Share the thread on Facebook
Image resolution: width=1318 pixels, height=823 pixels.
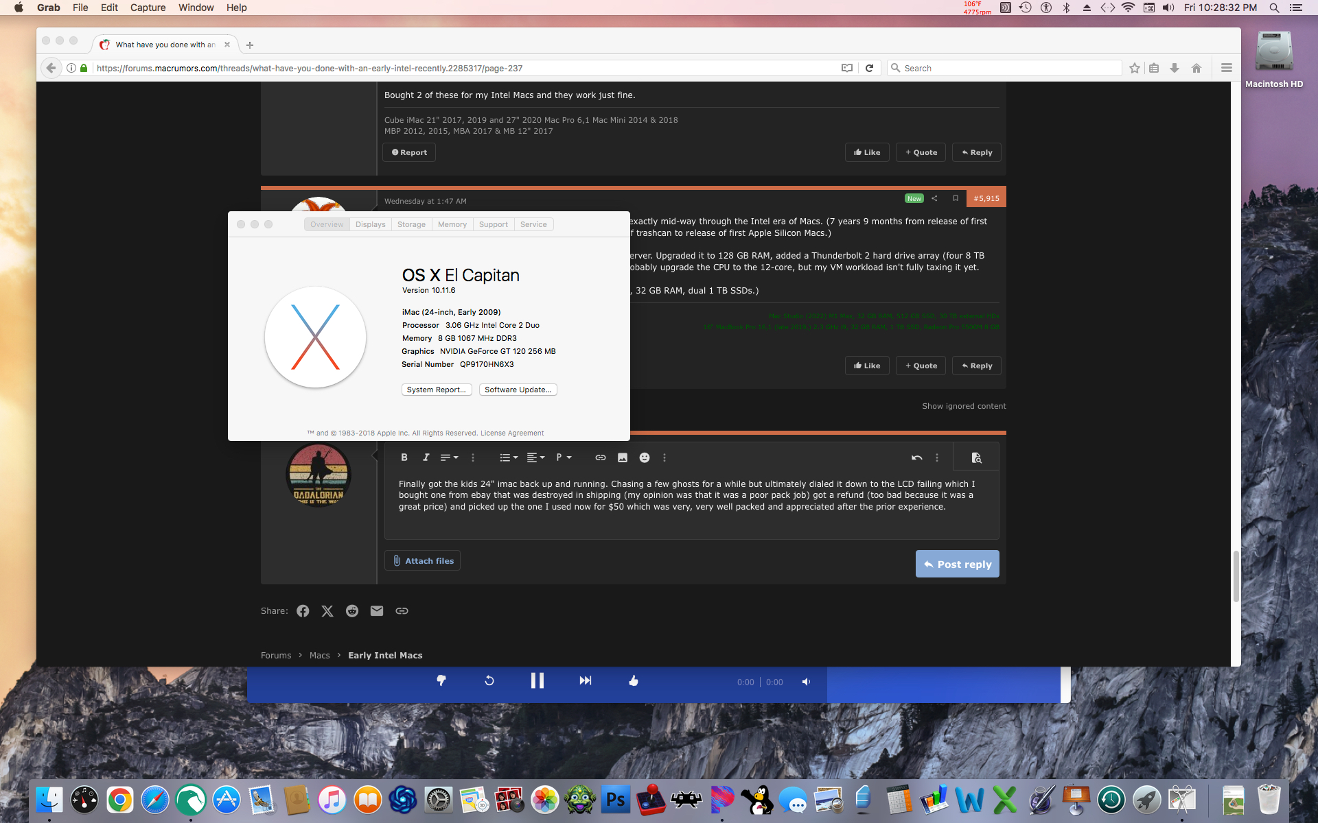tap(303, 611)
